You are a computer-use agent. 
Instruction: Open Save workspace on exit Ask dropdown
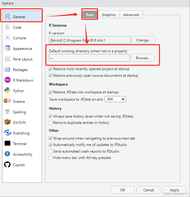[x=115, y=99]
